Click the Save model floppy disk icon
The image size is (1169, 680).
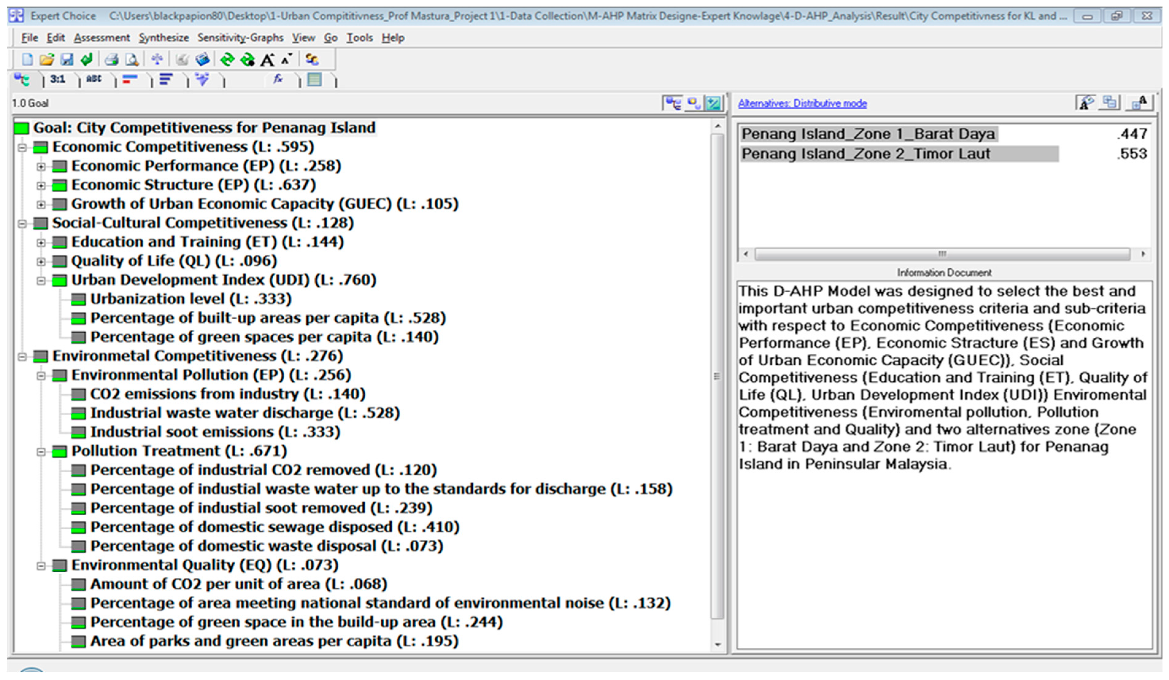click(x=67, y=60)
